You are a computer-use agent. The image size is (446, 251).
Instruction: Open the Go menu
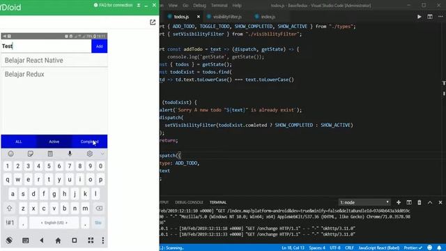185,6
